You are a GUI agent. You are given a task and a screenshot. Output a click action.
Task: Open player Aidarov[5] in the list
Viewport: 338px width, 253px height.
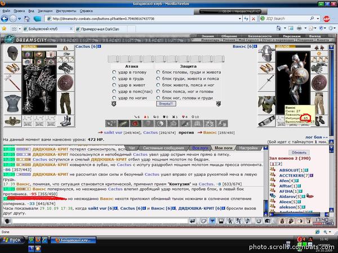point(290,196)
